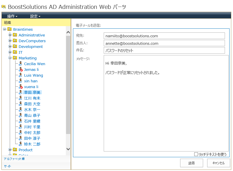This screenshot has height=171, width=233.
Task: Click the キャンセル button
Action: (218, 163)
